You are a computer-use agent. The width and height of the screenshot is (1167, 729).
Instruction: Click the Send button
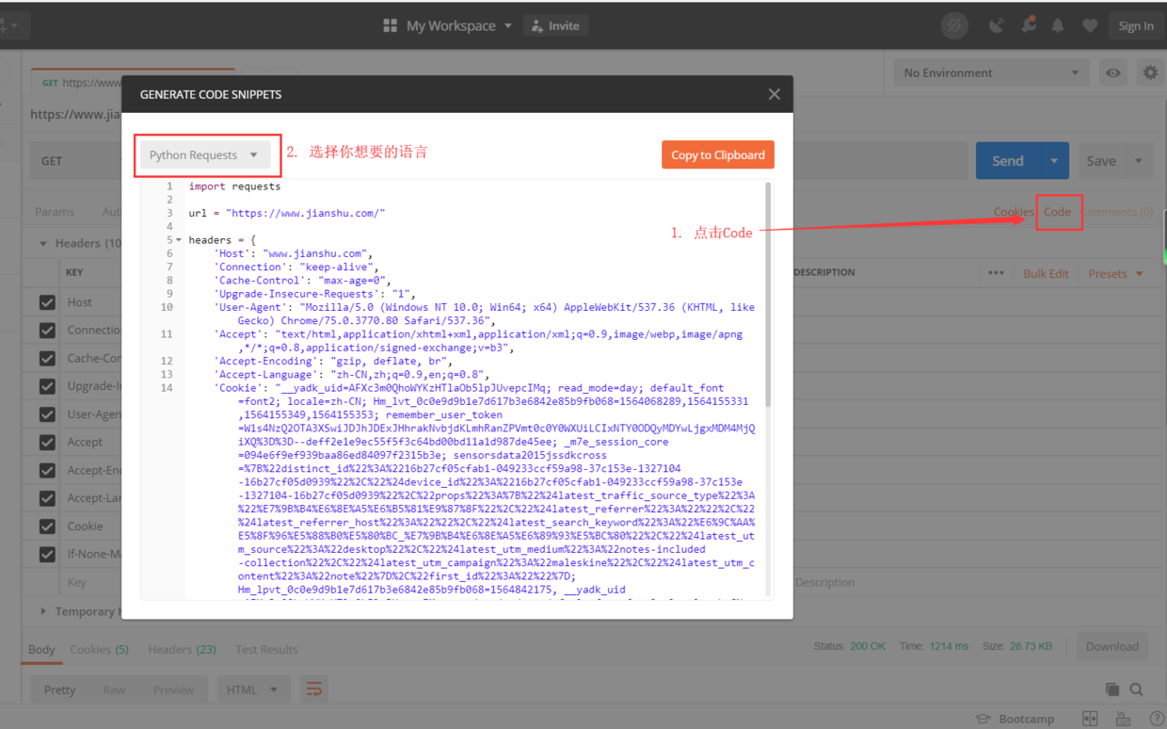(1008, 161)
